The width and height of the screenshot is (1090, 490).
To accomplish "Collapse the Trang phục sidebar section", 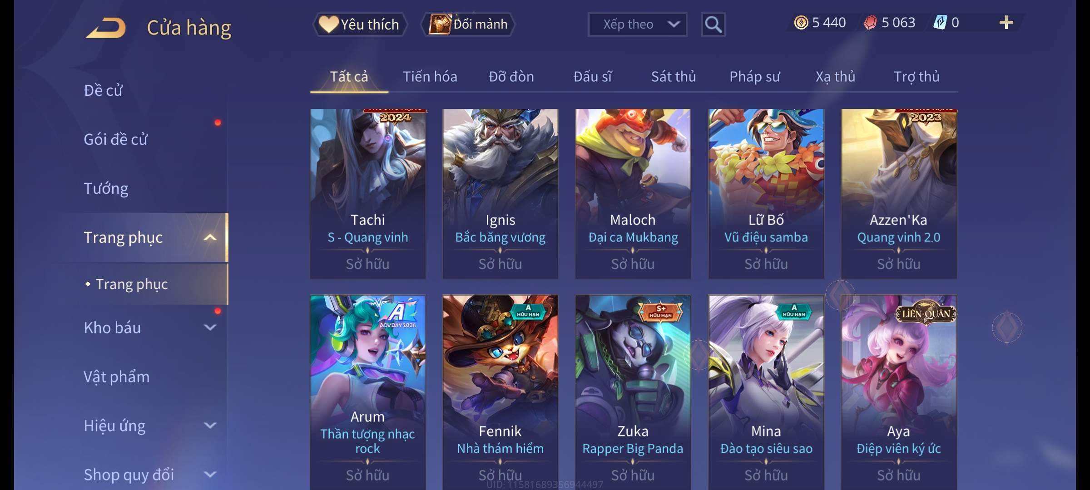I will click(210, 237).
